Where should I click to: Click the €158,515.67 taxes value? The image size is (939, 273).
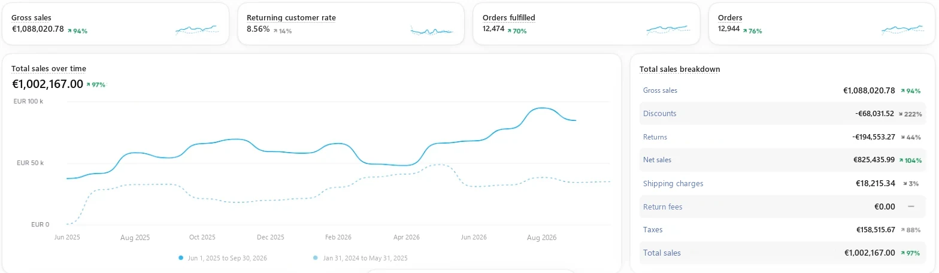pyautogui.click(x=876, y=230)
